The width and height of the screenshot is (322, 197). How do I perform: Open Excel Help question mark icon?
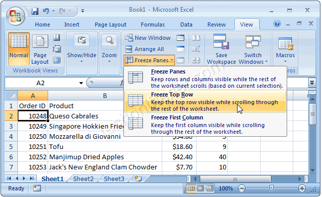(x=277, y=24)
